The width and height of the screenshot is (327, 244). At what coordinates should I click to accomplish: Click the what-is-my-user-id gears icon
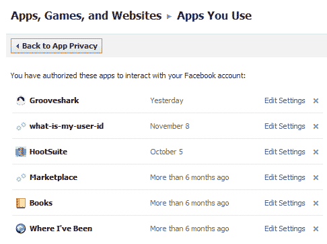point(21,126)
